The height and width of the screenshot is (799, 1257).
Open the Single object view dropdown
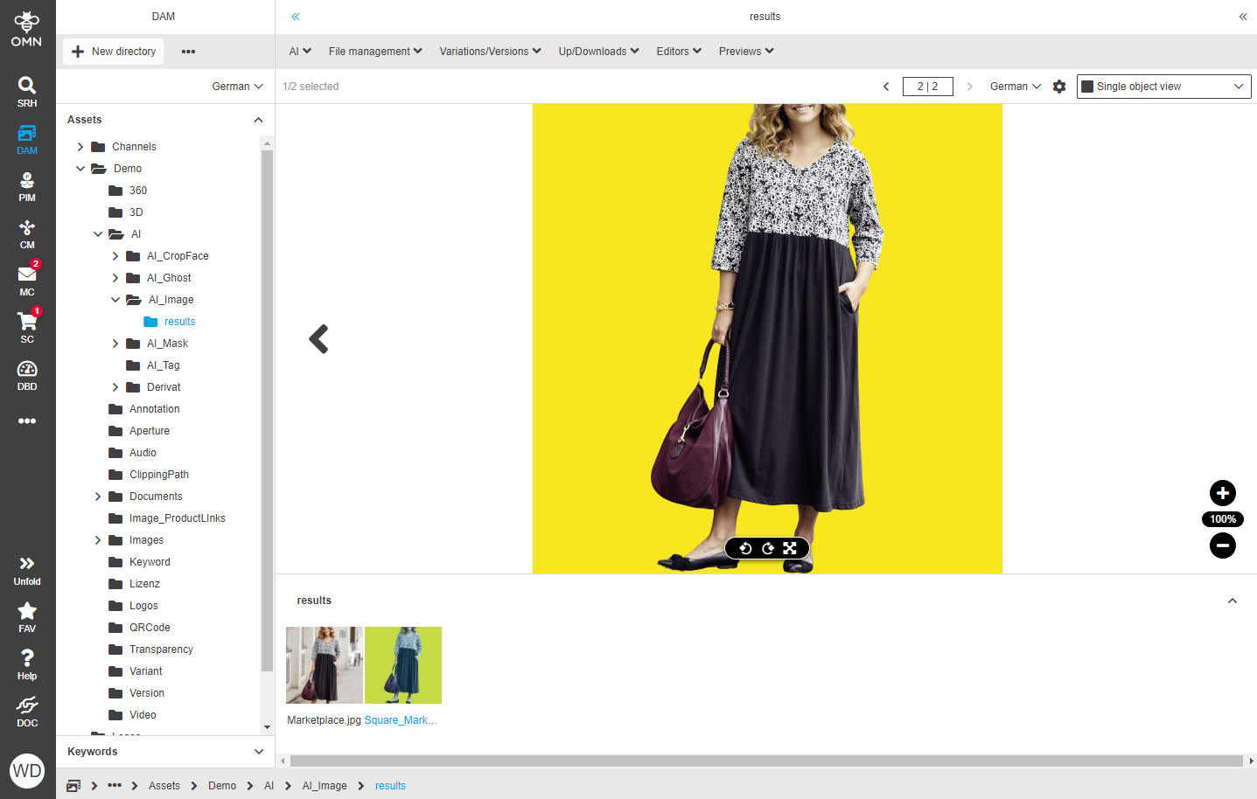tap(1163, 86)
